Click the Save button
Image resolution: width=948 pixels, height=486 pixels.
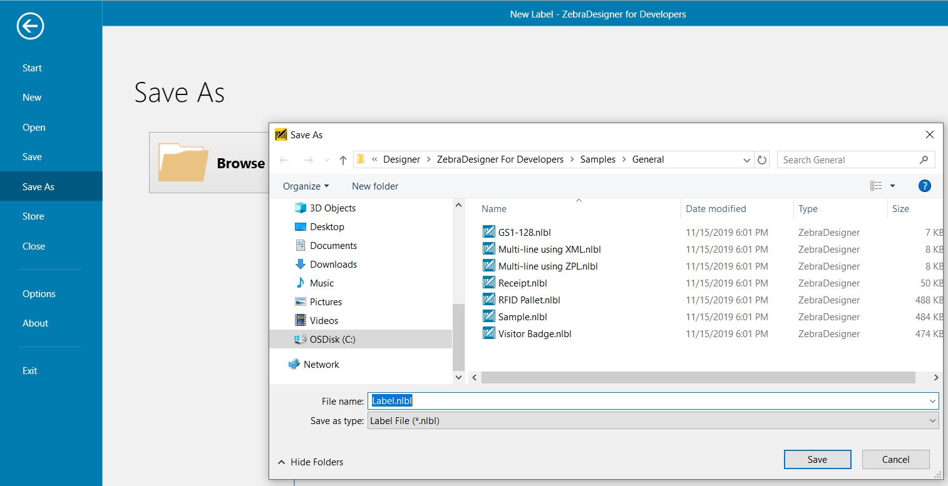pos(817,459)
